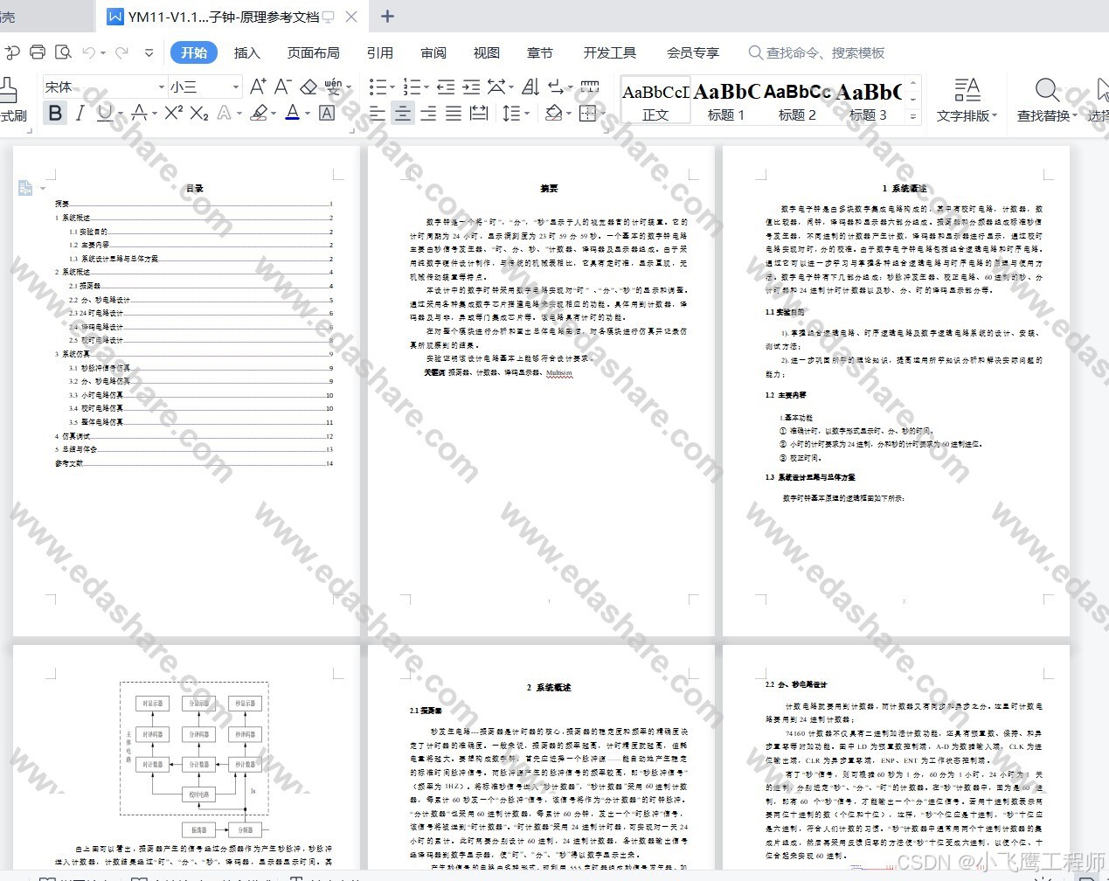The height and width of the screenshot is (881, 1109).
Task: Open the font name 宋体 dropdown
Action: click(162, 87)
